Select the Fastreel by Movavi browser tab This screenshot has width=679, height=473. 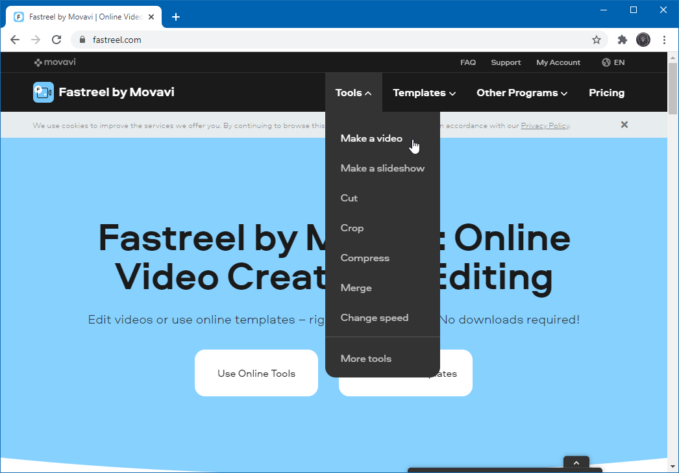84,17
